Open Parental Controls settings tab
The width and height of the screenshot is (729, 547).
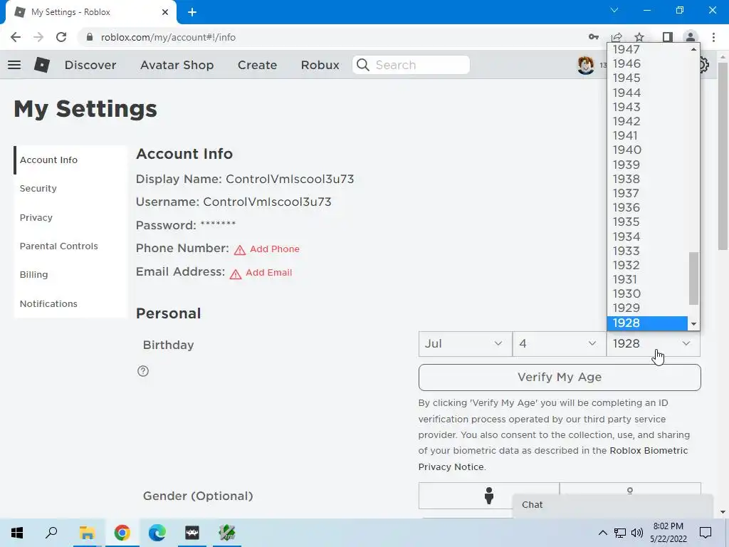(70, 246)
